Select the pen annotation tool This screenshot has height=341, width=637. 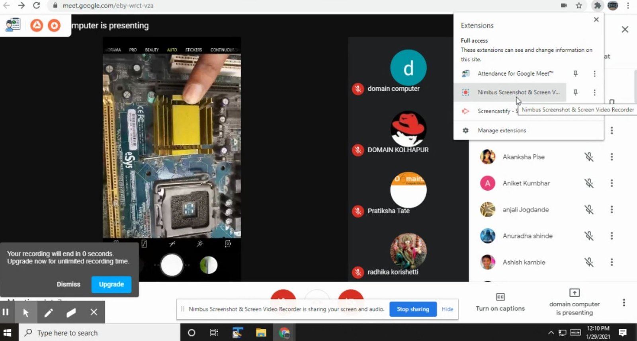pos(49,313)
